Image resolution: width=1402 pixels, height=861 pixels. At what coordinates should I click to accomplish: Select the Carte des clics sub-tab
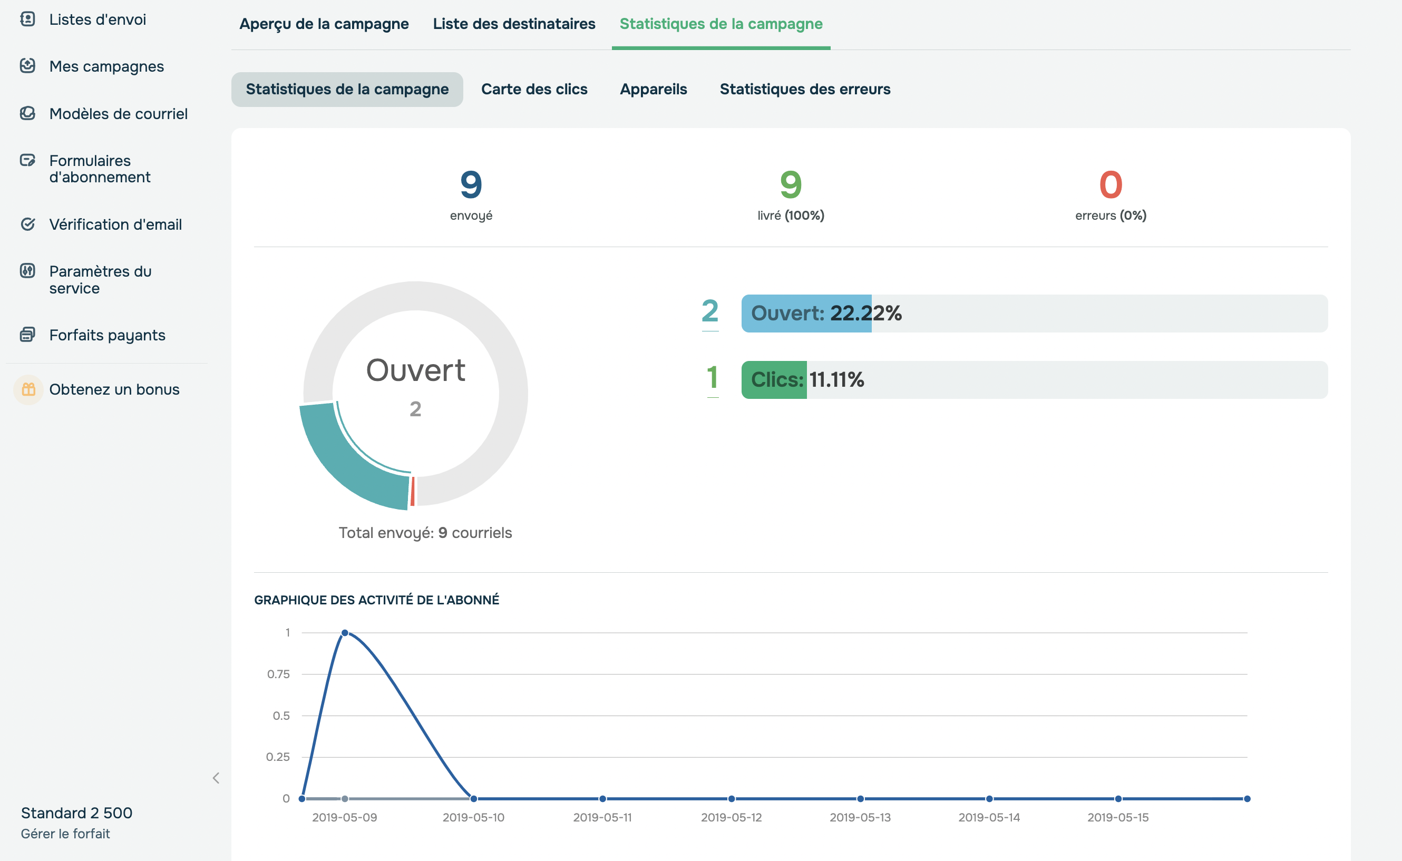[533, 90]
